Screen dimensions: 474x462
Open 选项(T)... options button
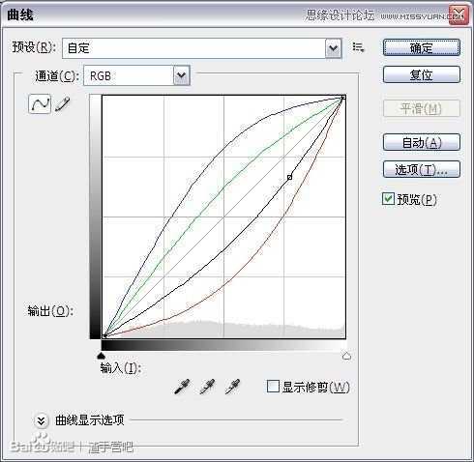pos(422,169)
